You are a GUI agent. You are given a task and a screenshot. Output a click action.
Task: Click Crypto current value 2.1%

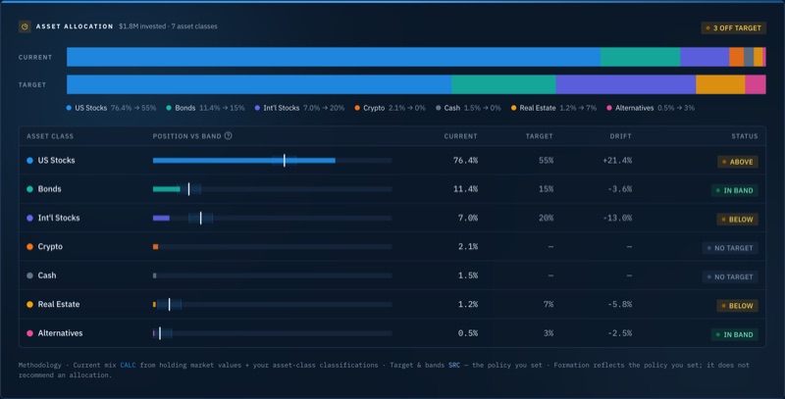pyautogui.click(x=468, y=246)
